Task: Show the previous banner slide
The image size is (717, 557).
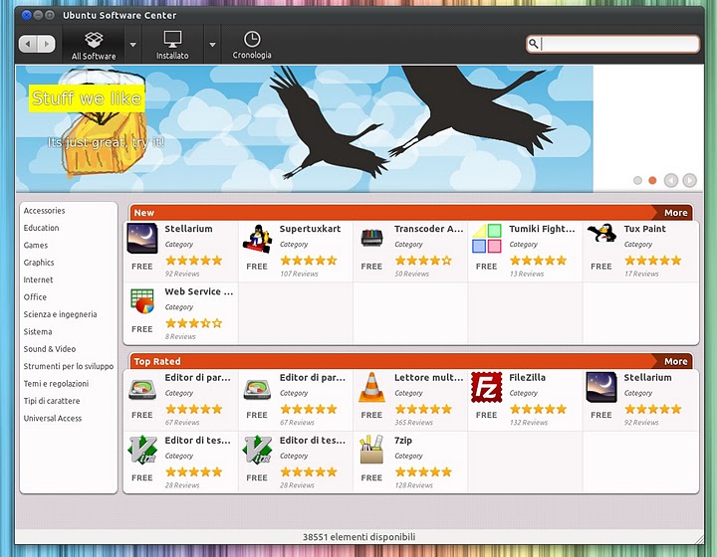Action: (x=671, y=180)
